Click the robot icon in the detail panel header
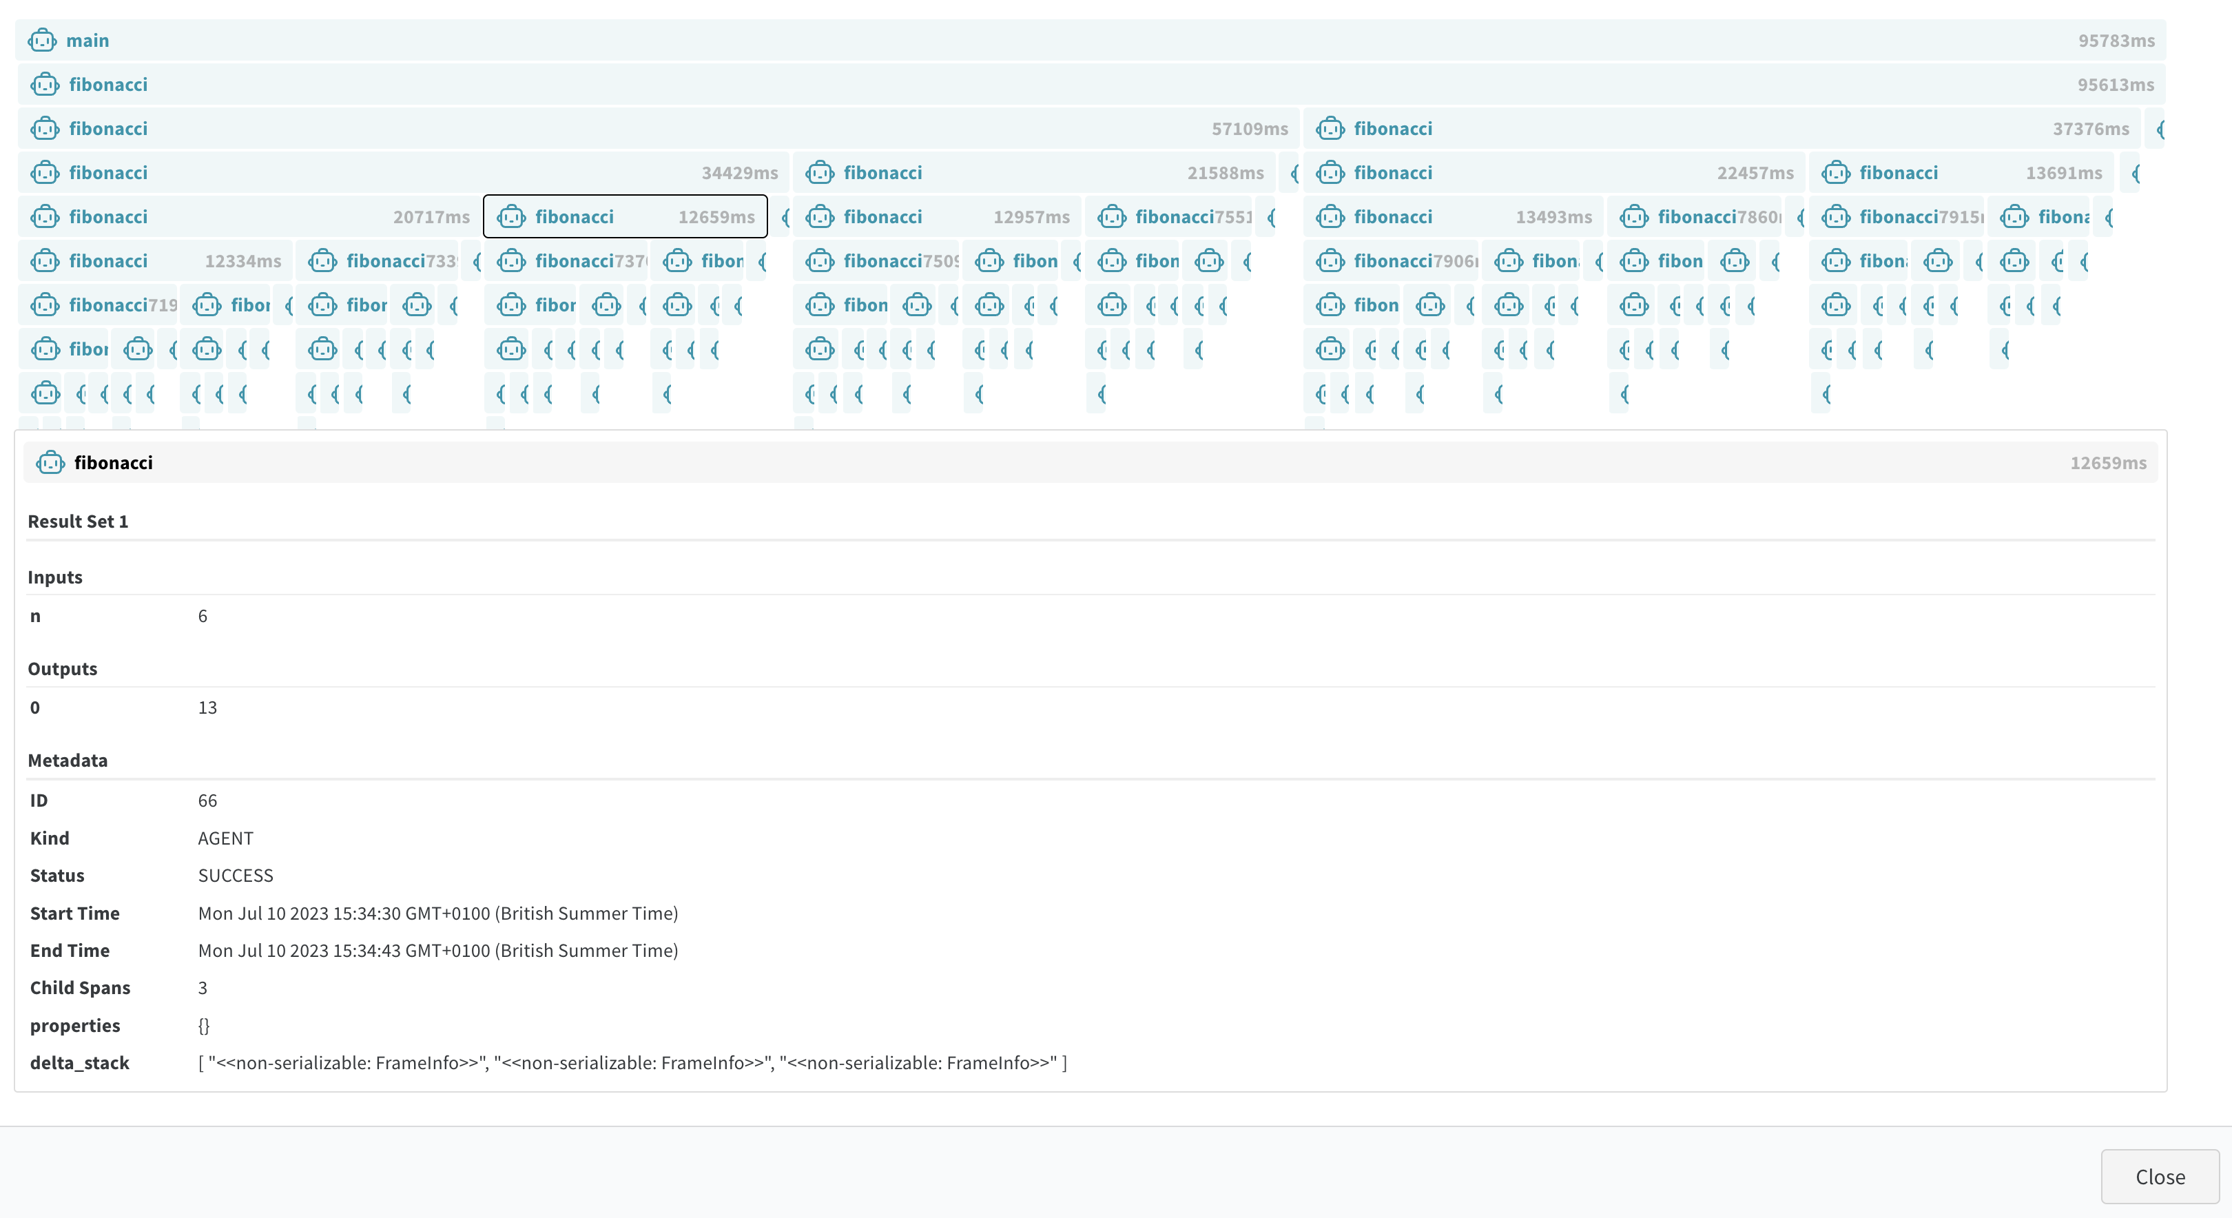Image resolution: width=2232 pixels, height=1218 pixels. 50,462
